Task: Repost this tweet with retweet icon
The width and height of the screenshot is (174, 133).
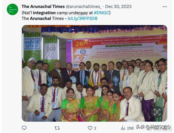Action: pos(57,128)
